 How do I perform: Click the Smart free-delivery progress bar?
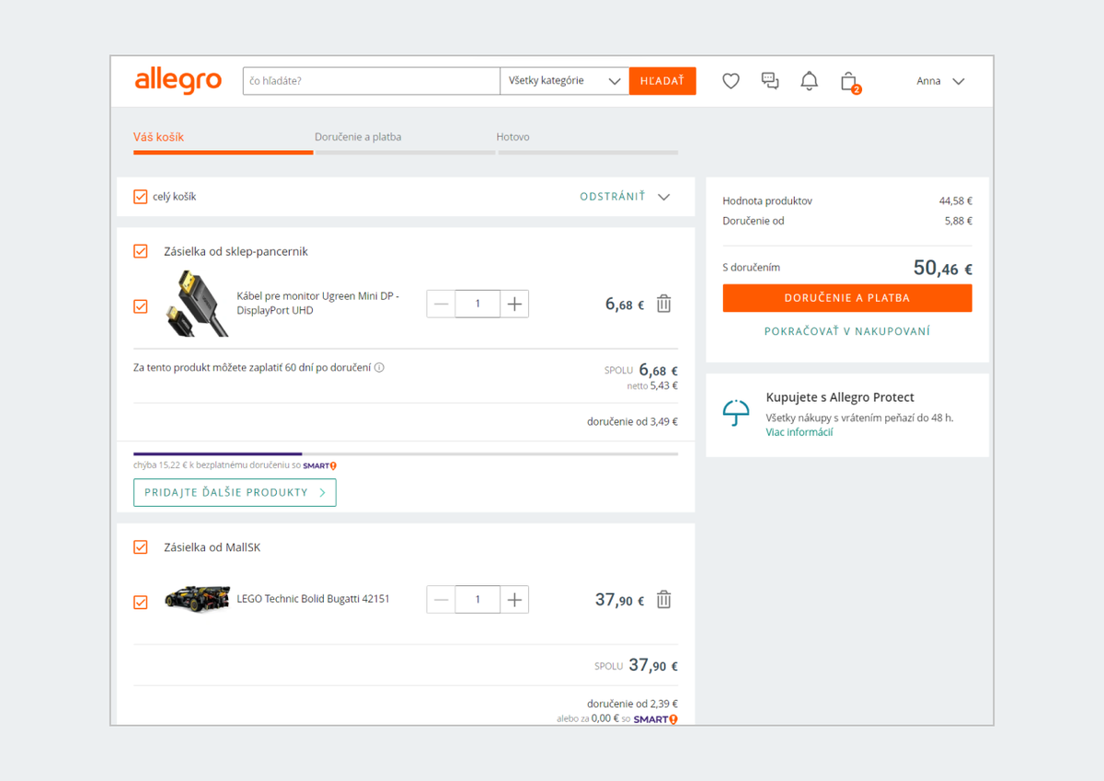(x=406, y=454)
